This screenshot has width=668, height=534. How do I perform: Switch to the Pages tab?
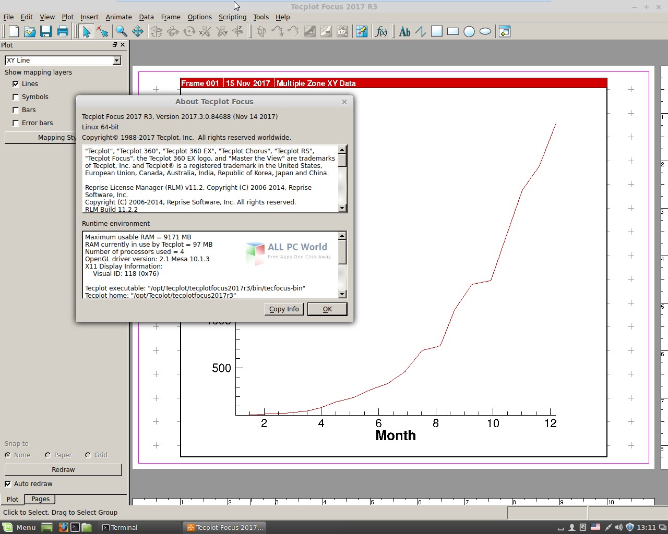41,499
